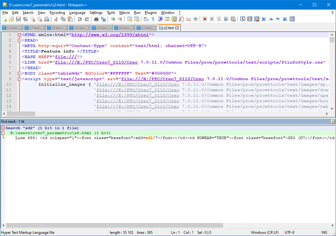Zoom out using the magnifier minus icon
The width and height of the screenshot is (336, 236).
(120, 19)
